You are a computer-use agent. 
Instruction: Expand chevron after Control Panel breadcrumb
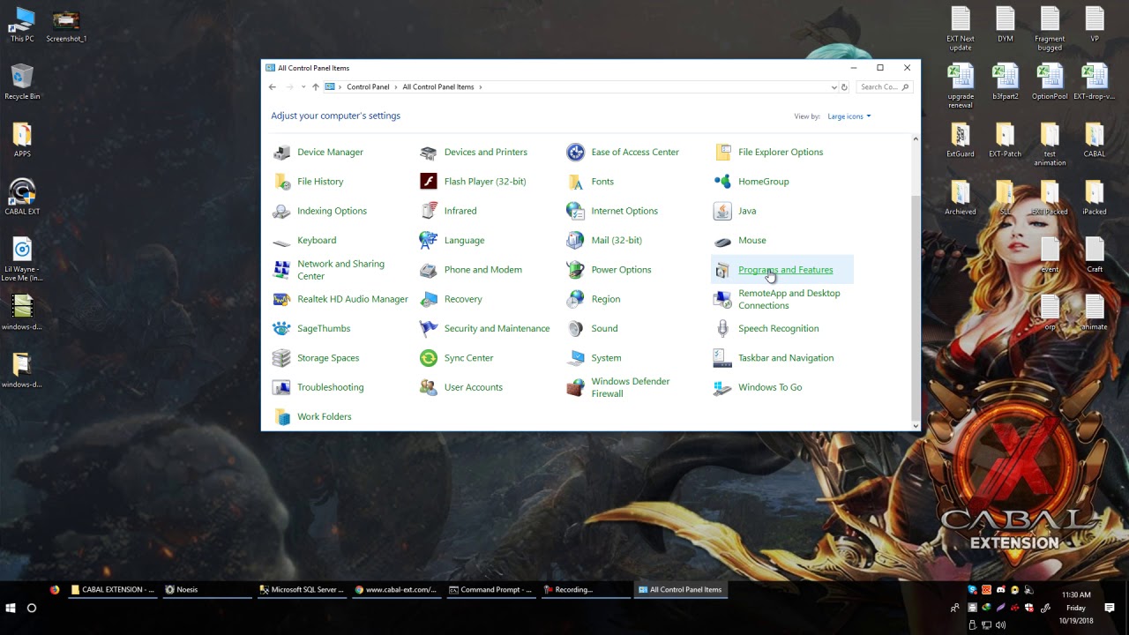(x=396, y=87)
